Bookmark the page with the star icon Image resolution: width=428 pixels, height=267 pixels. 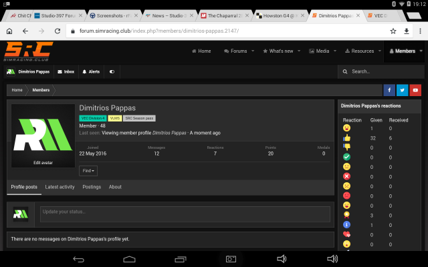[x=393, y=31]
